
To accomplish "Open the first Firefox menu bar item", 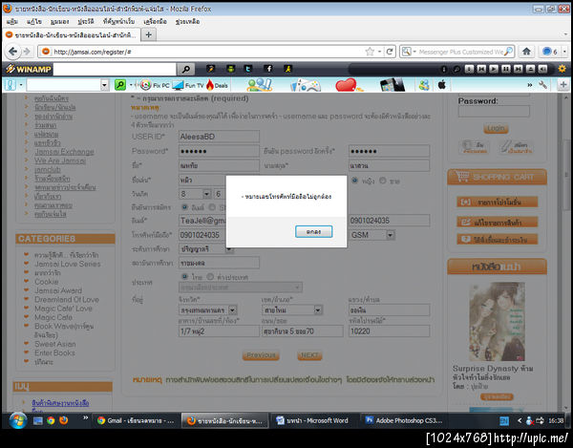I will [x=11, y=22].
